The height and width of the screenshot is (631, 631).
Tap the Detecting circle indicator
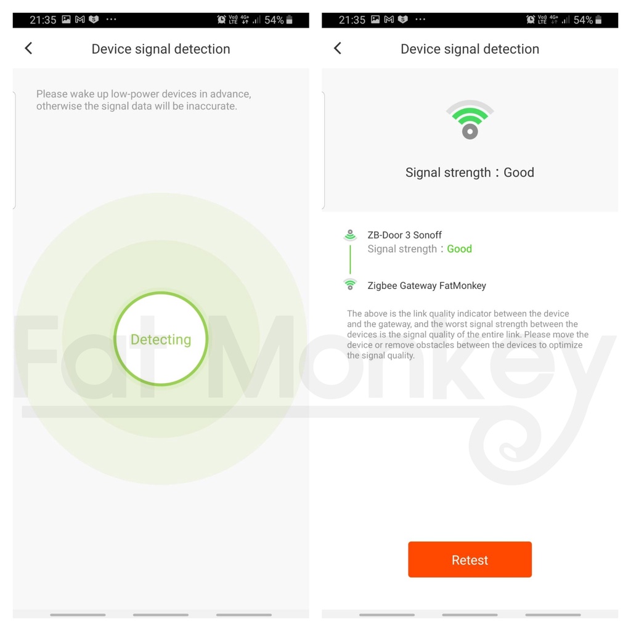point(161,339)
